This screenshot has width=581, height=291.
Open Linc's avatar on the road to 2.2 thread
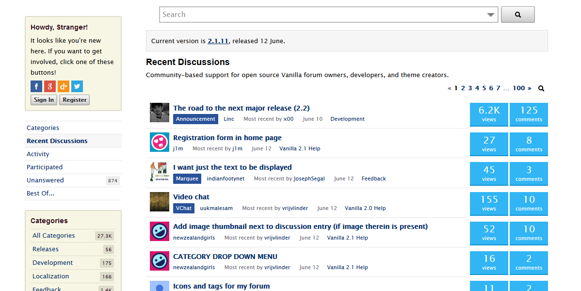click(x=160, y=113)
